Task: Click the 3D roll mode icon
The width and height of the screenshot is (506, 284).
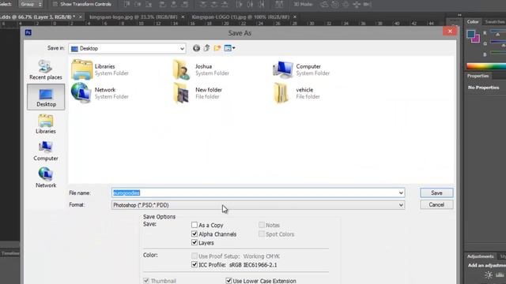Action: click(x=335, y=4)
